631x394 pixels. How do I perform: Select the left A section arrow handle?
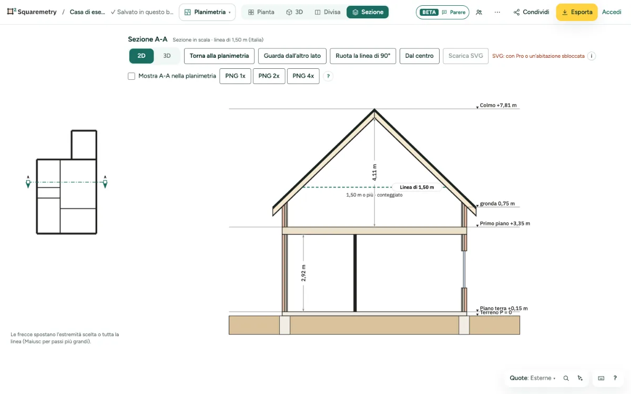[x=28, y=182]
